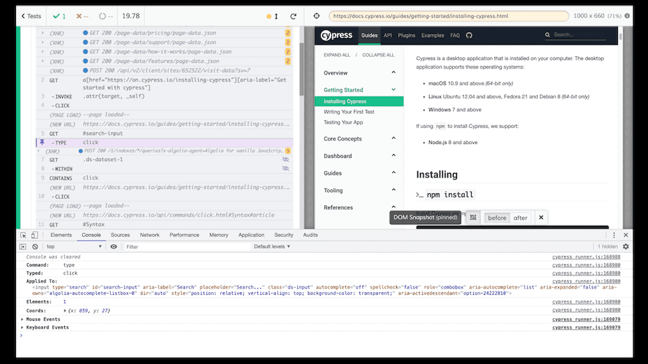
Task: Expand the Guides sidebar section
Action: pos(359,173)
